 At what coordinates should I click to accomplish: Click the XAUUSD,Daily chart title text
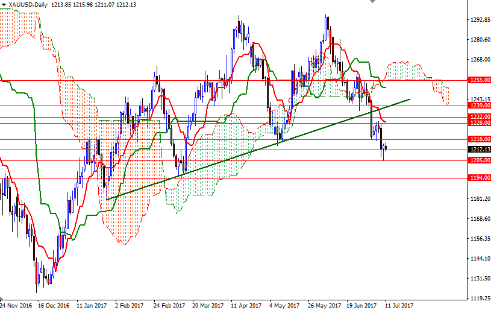[x=29, y=4]
